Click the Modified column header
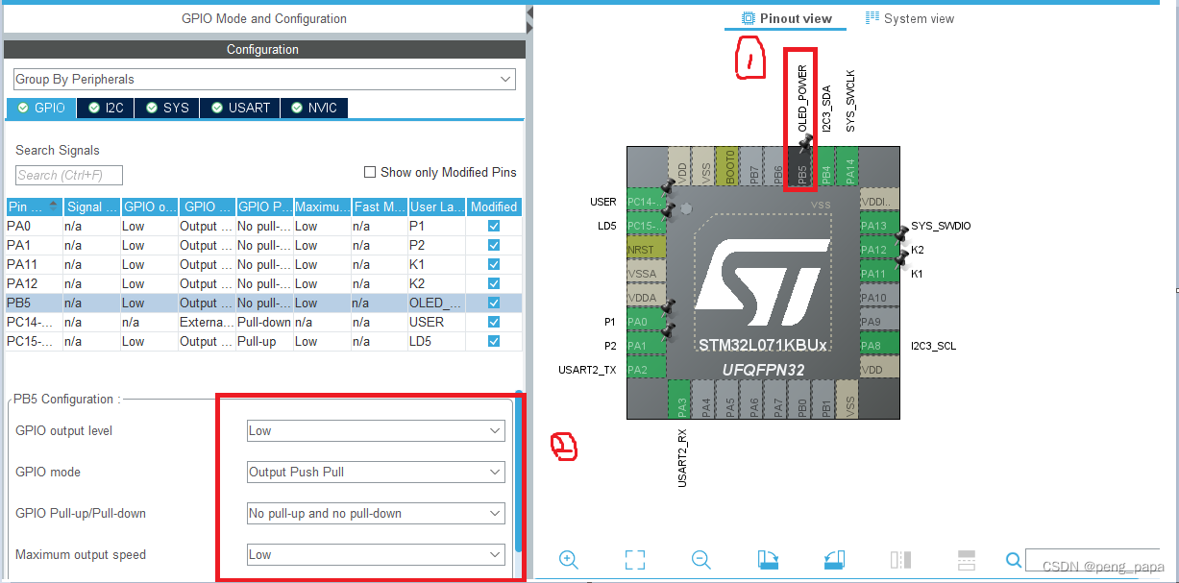Viewport: 1179px width, 583px height. [x=494, y=206]
